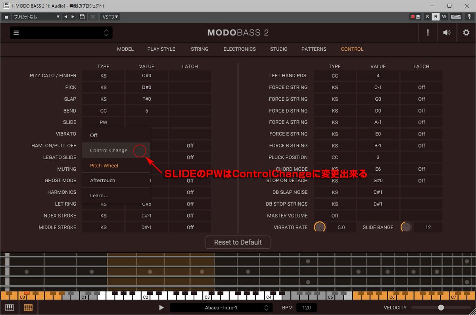
Task: Choose Aftertouch in the popup
Action: (x=116, y=180)
